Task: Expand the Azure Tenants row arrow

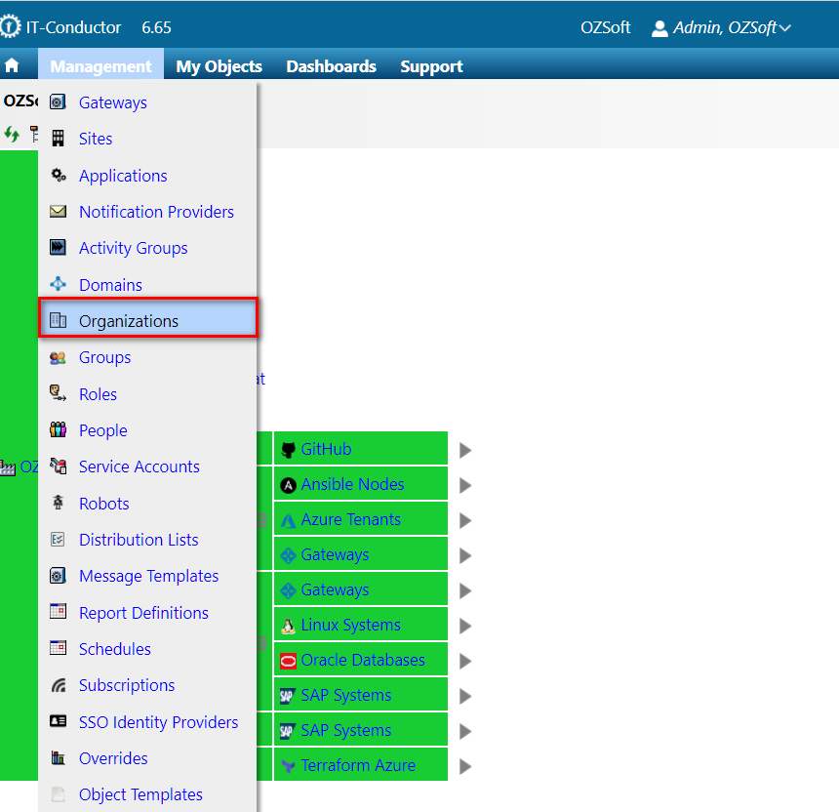Action: [x=465, y=521]
